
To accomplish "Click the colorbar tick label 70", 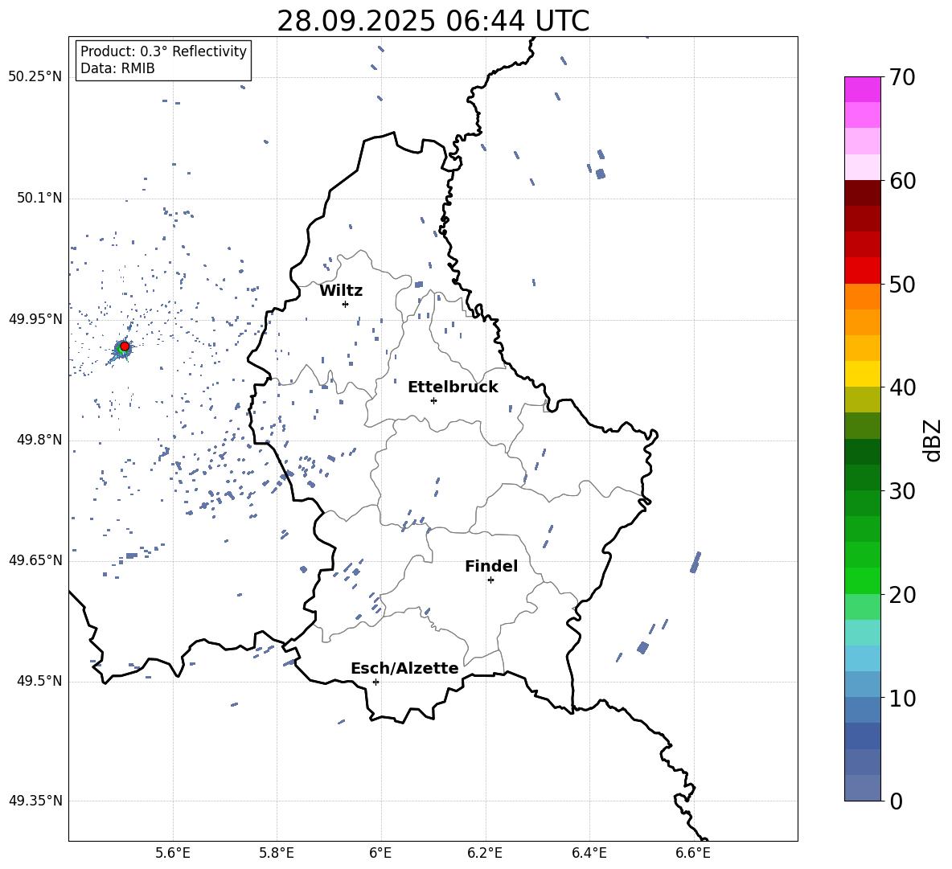I will tap(901, 78).
